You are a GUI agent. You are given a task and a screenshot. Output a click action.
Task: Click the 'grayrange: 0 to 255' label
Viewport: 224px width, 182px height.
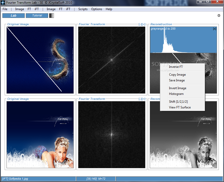(x=163, y=29)
